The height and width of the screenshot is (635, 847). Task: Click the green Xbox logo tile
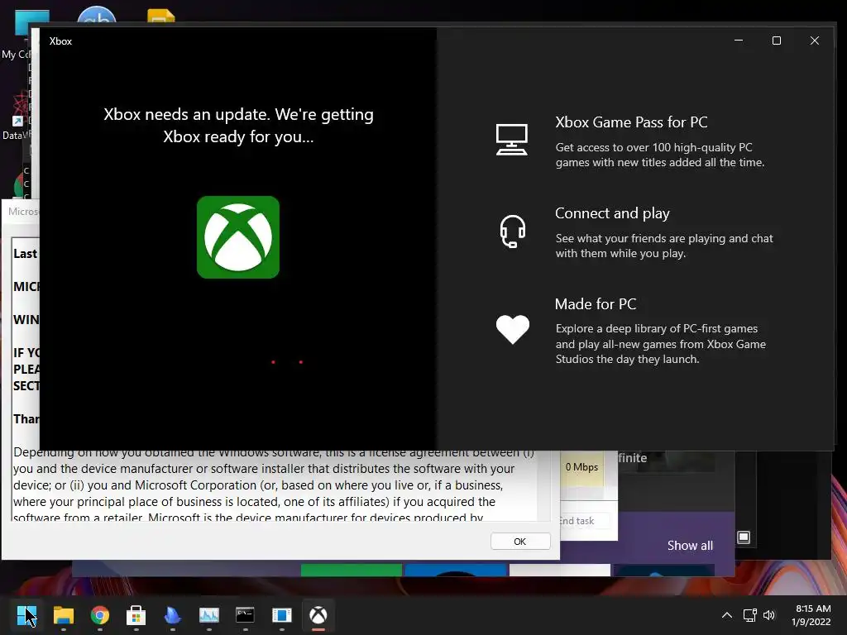238,237
